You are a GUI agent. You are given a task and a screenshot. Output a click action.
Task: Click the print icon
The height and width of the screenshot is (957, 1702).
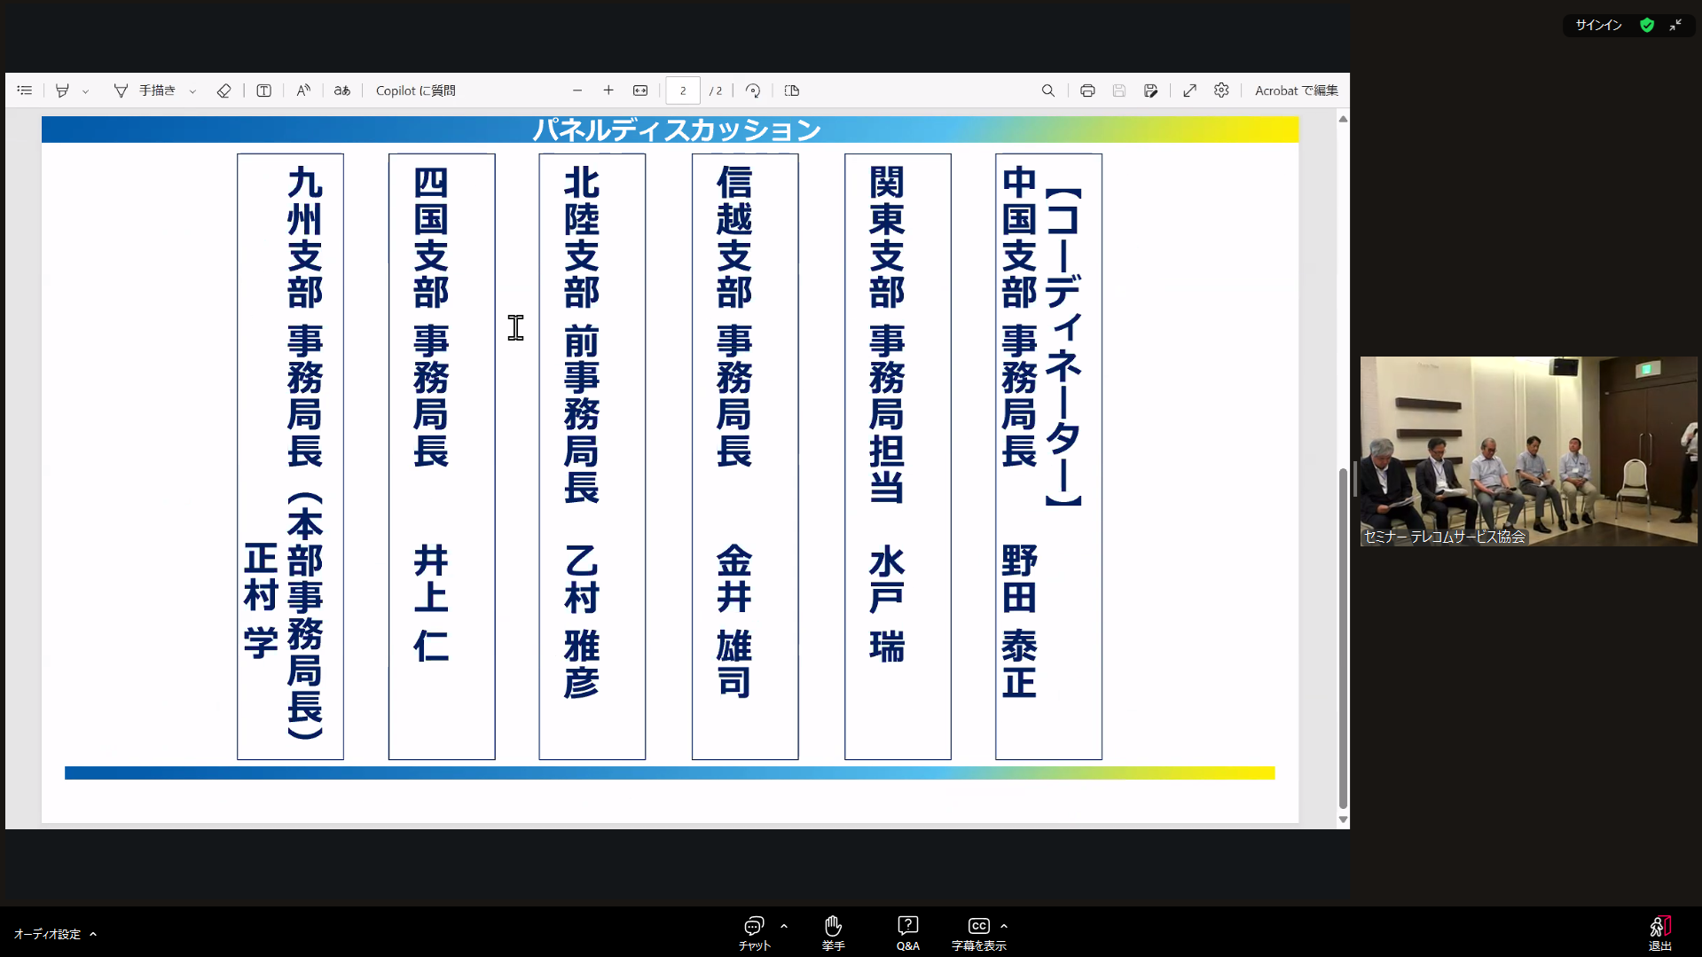1087,90
